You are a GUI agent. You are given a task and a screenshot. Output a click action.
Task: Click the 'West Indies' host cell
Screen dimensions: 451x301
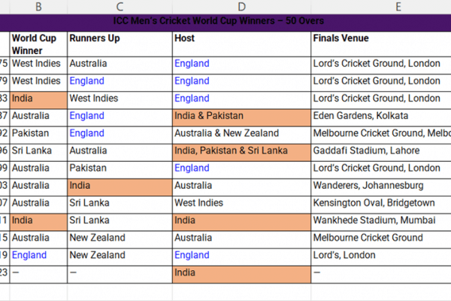click(241, 205)
